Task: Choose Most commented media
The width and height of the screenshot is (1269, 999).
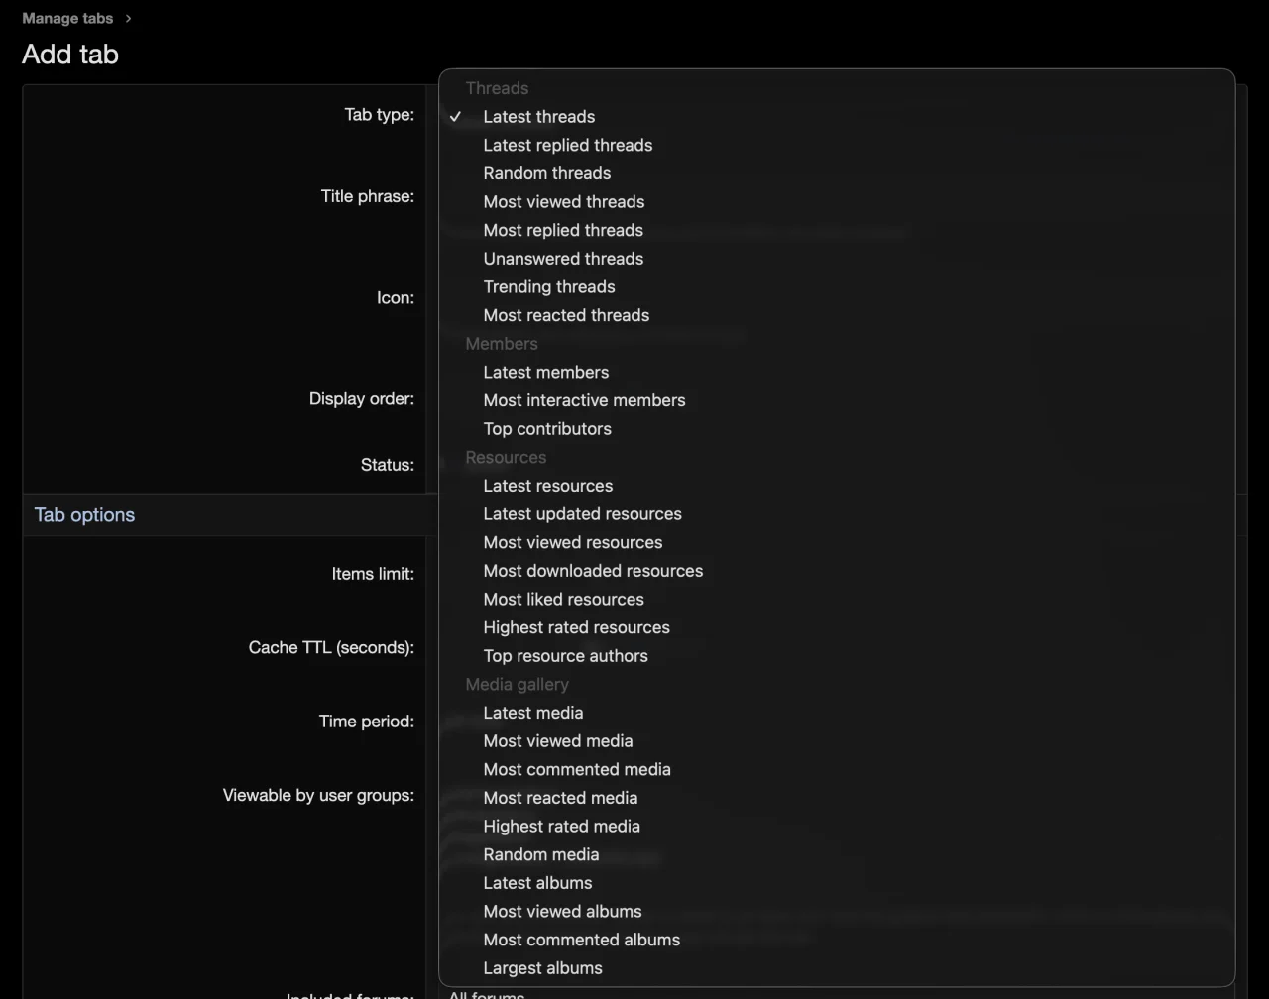Action: pyautogui.click(x=576, y=770)
